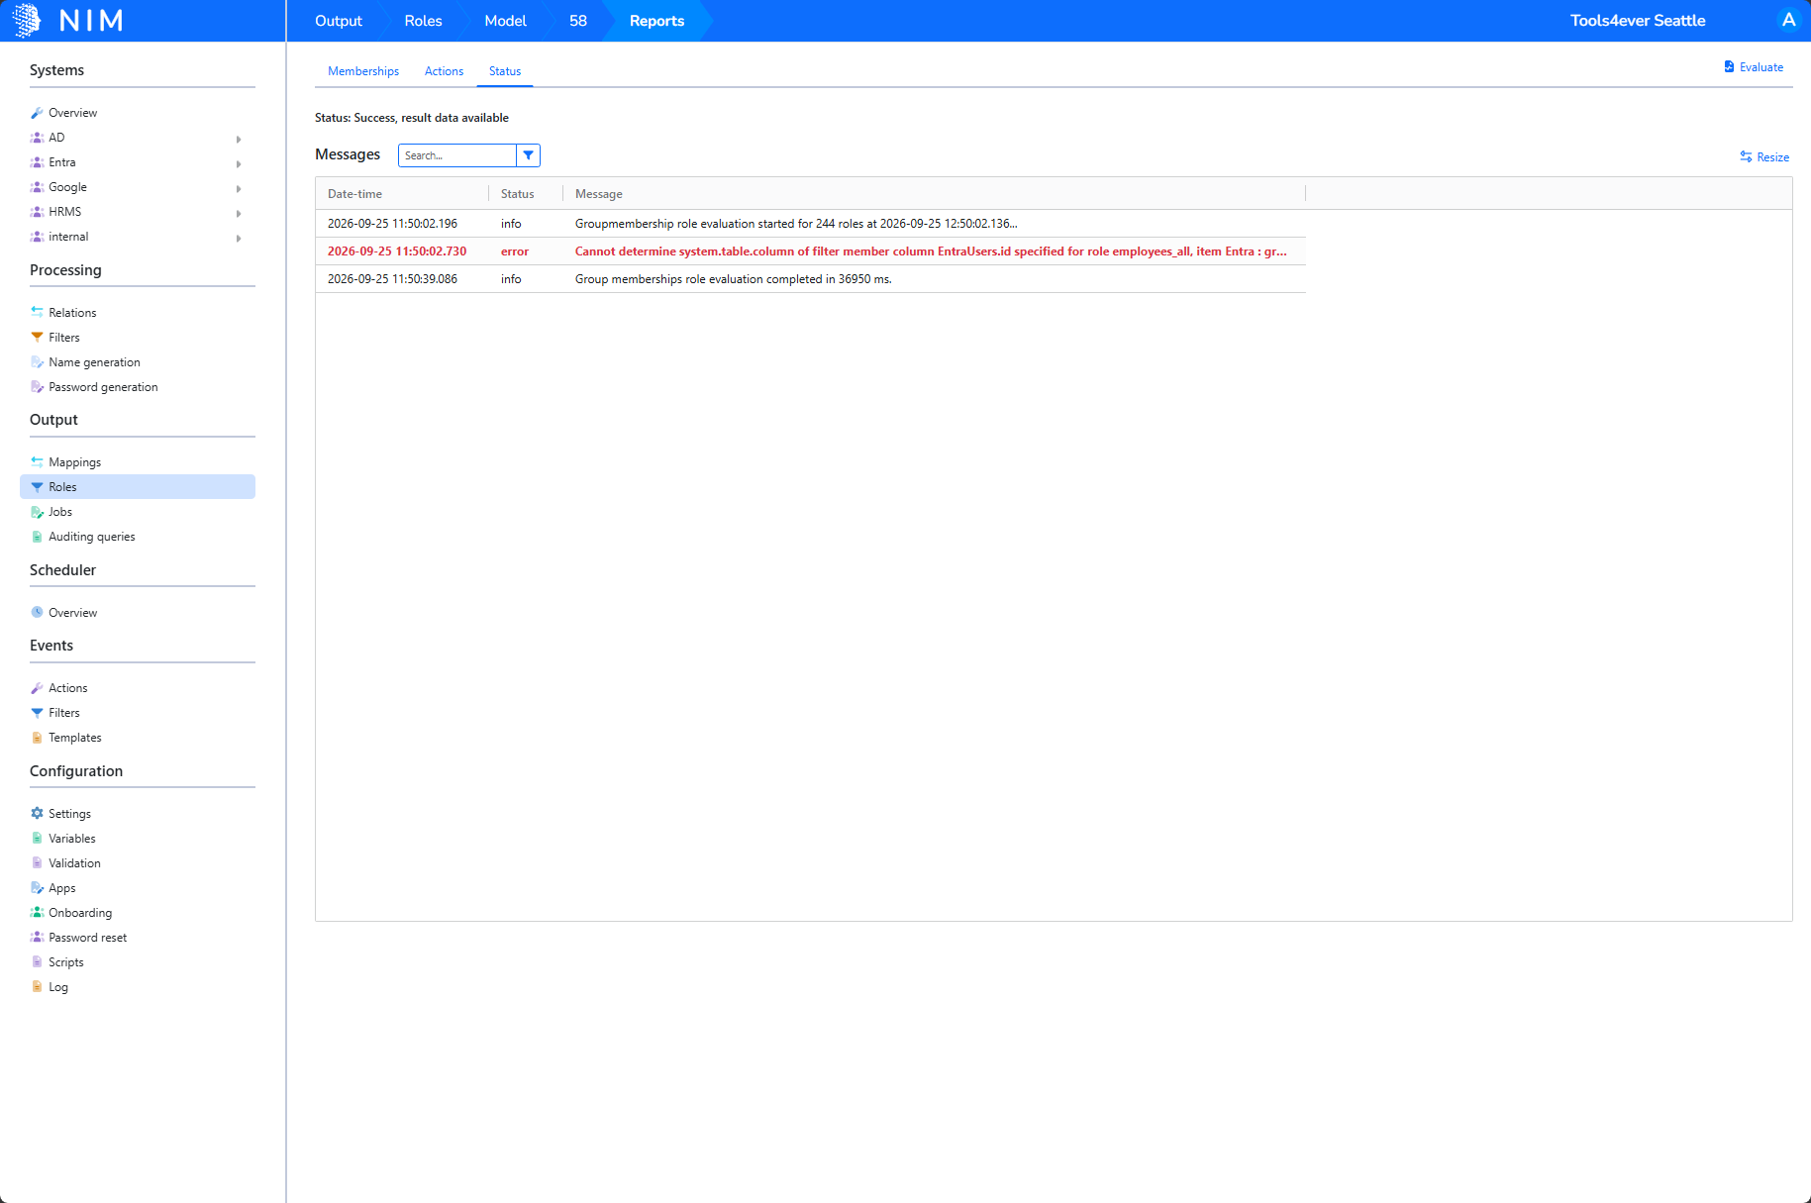The width and height of the screenshot is (1811, 1203).
Task: Expand the HRMS system submenu arrow
Action: click(x=239, y=214)
